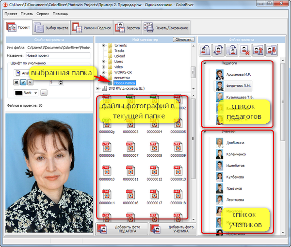This screenshot has height=247, width=291.
Task: Select teacher Арсланова И.Р.
Action: [239, 74]
